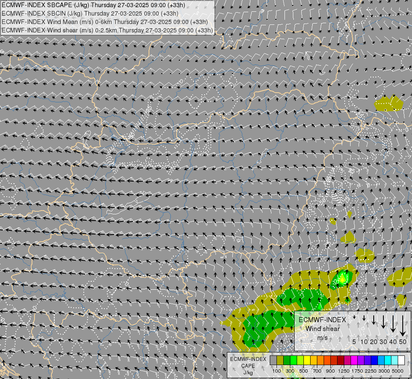
Task: Click the 'ECMWF-INDEX CAPE J/kg' legend title
Action: (x=248, y=366)
